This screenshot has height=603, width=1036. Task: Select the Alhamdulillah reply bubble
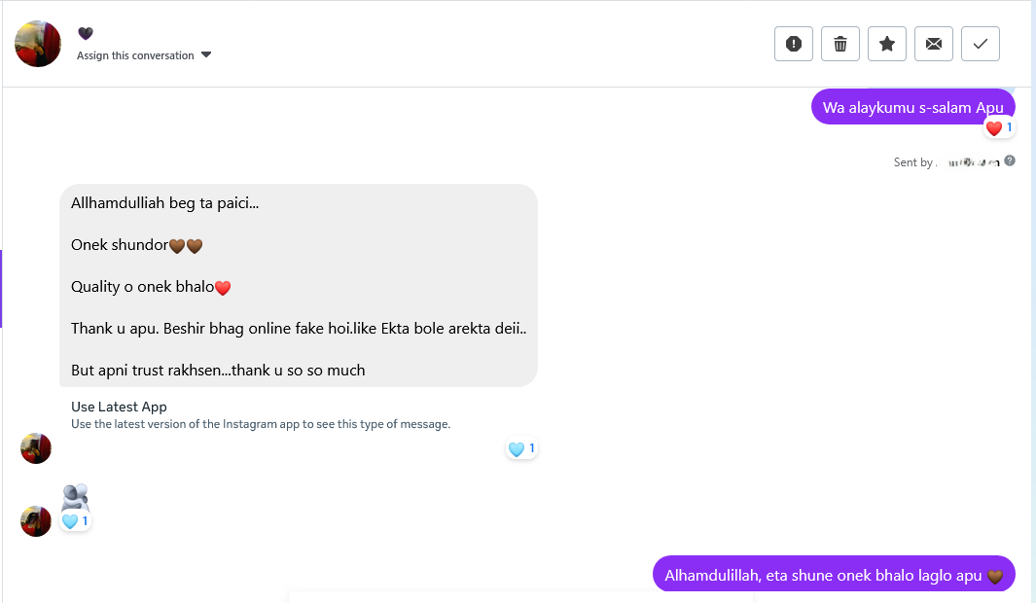pyautogui.click(x=834, y=574)
